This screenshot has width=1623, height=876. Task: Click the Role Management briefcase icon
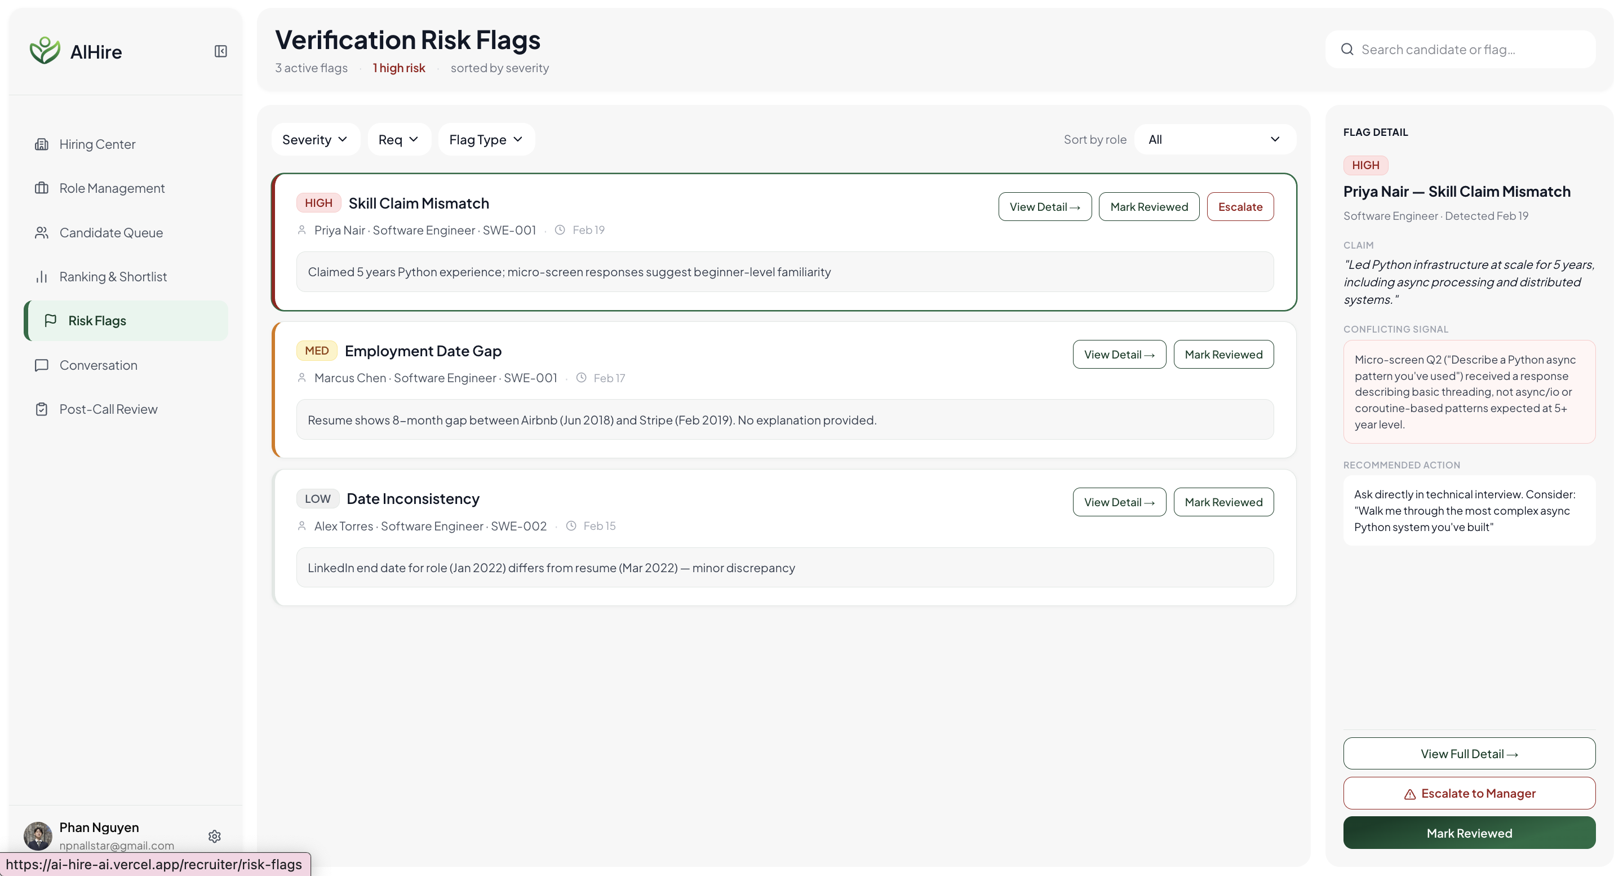[x=42, y=188]
